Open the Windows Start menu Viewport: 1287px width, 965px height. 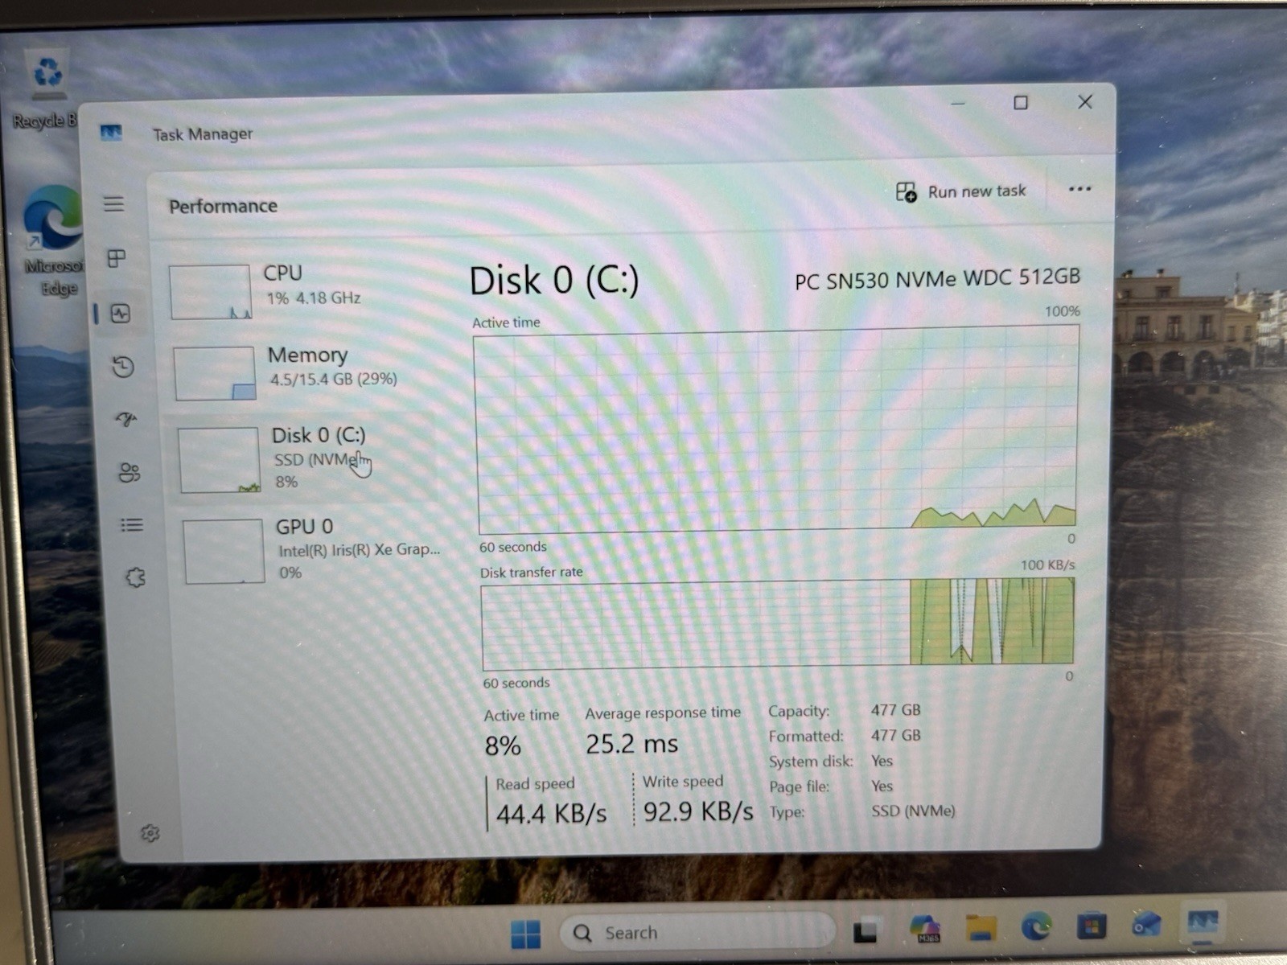[x=525, y=934]
